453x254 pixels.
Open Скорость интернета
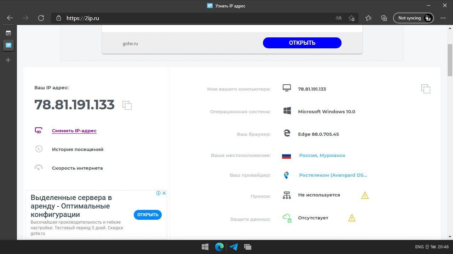[x=77, y=168]
